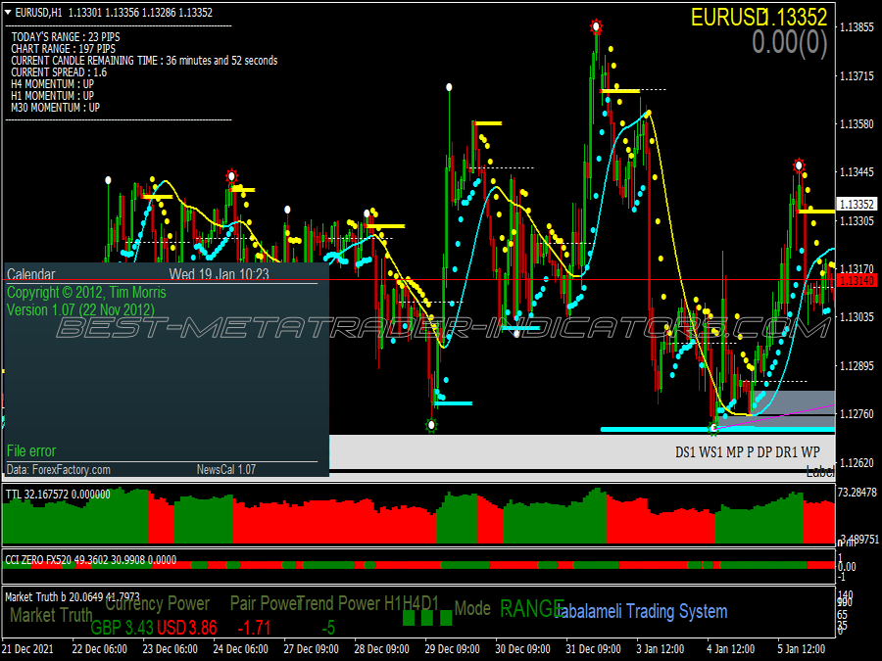Screen dimensions: 882x661
Task: Click rightmost green D1 trend power square
Action: click(446, 618)
